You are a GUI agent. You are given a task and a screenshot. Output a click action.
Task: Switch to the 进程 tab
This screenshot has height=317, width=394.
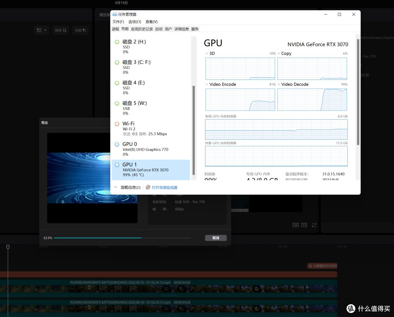(x=116, y=29)
